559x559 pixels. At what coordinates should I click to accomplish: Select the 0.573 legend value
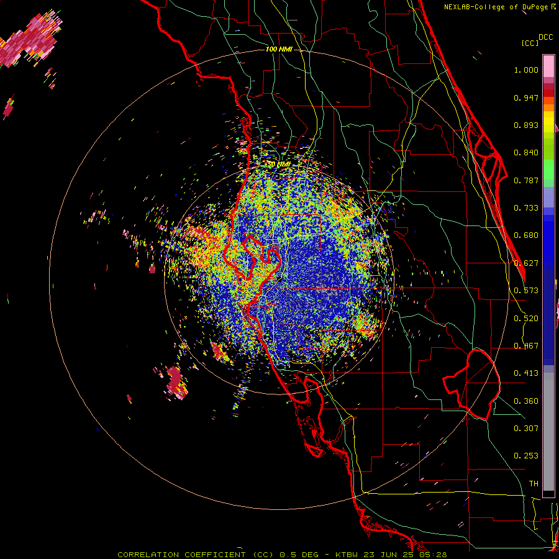tap(526, 291)
